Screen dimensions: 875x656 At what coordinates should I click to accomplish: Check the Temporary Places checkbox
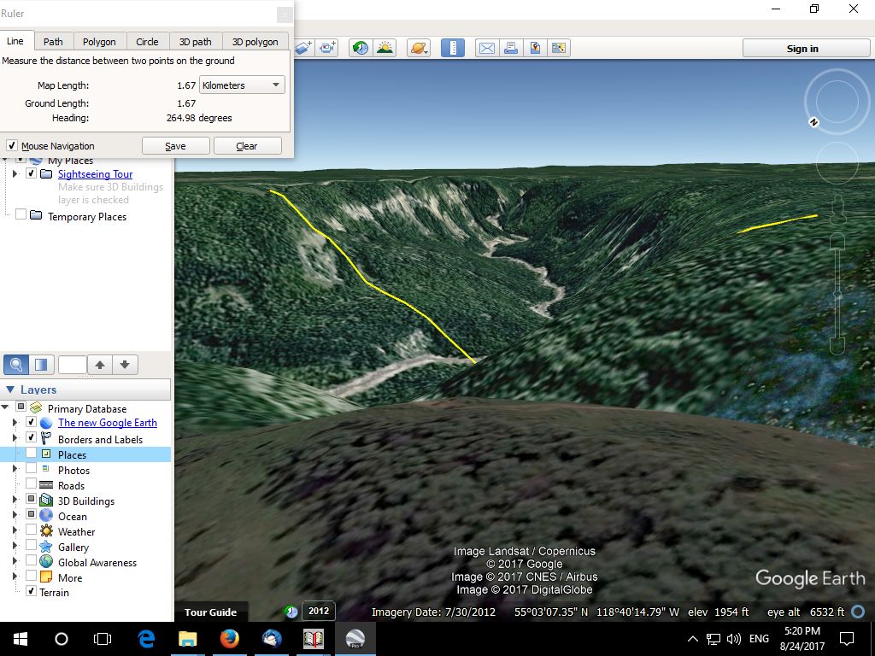coord(21,214)
